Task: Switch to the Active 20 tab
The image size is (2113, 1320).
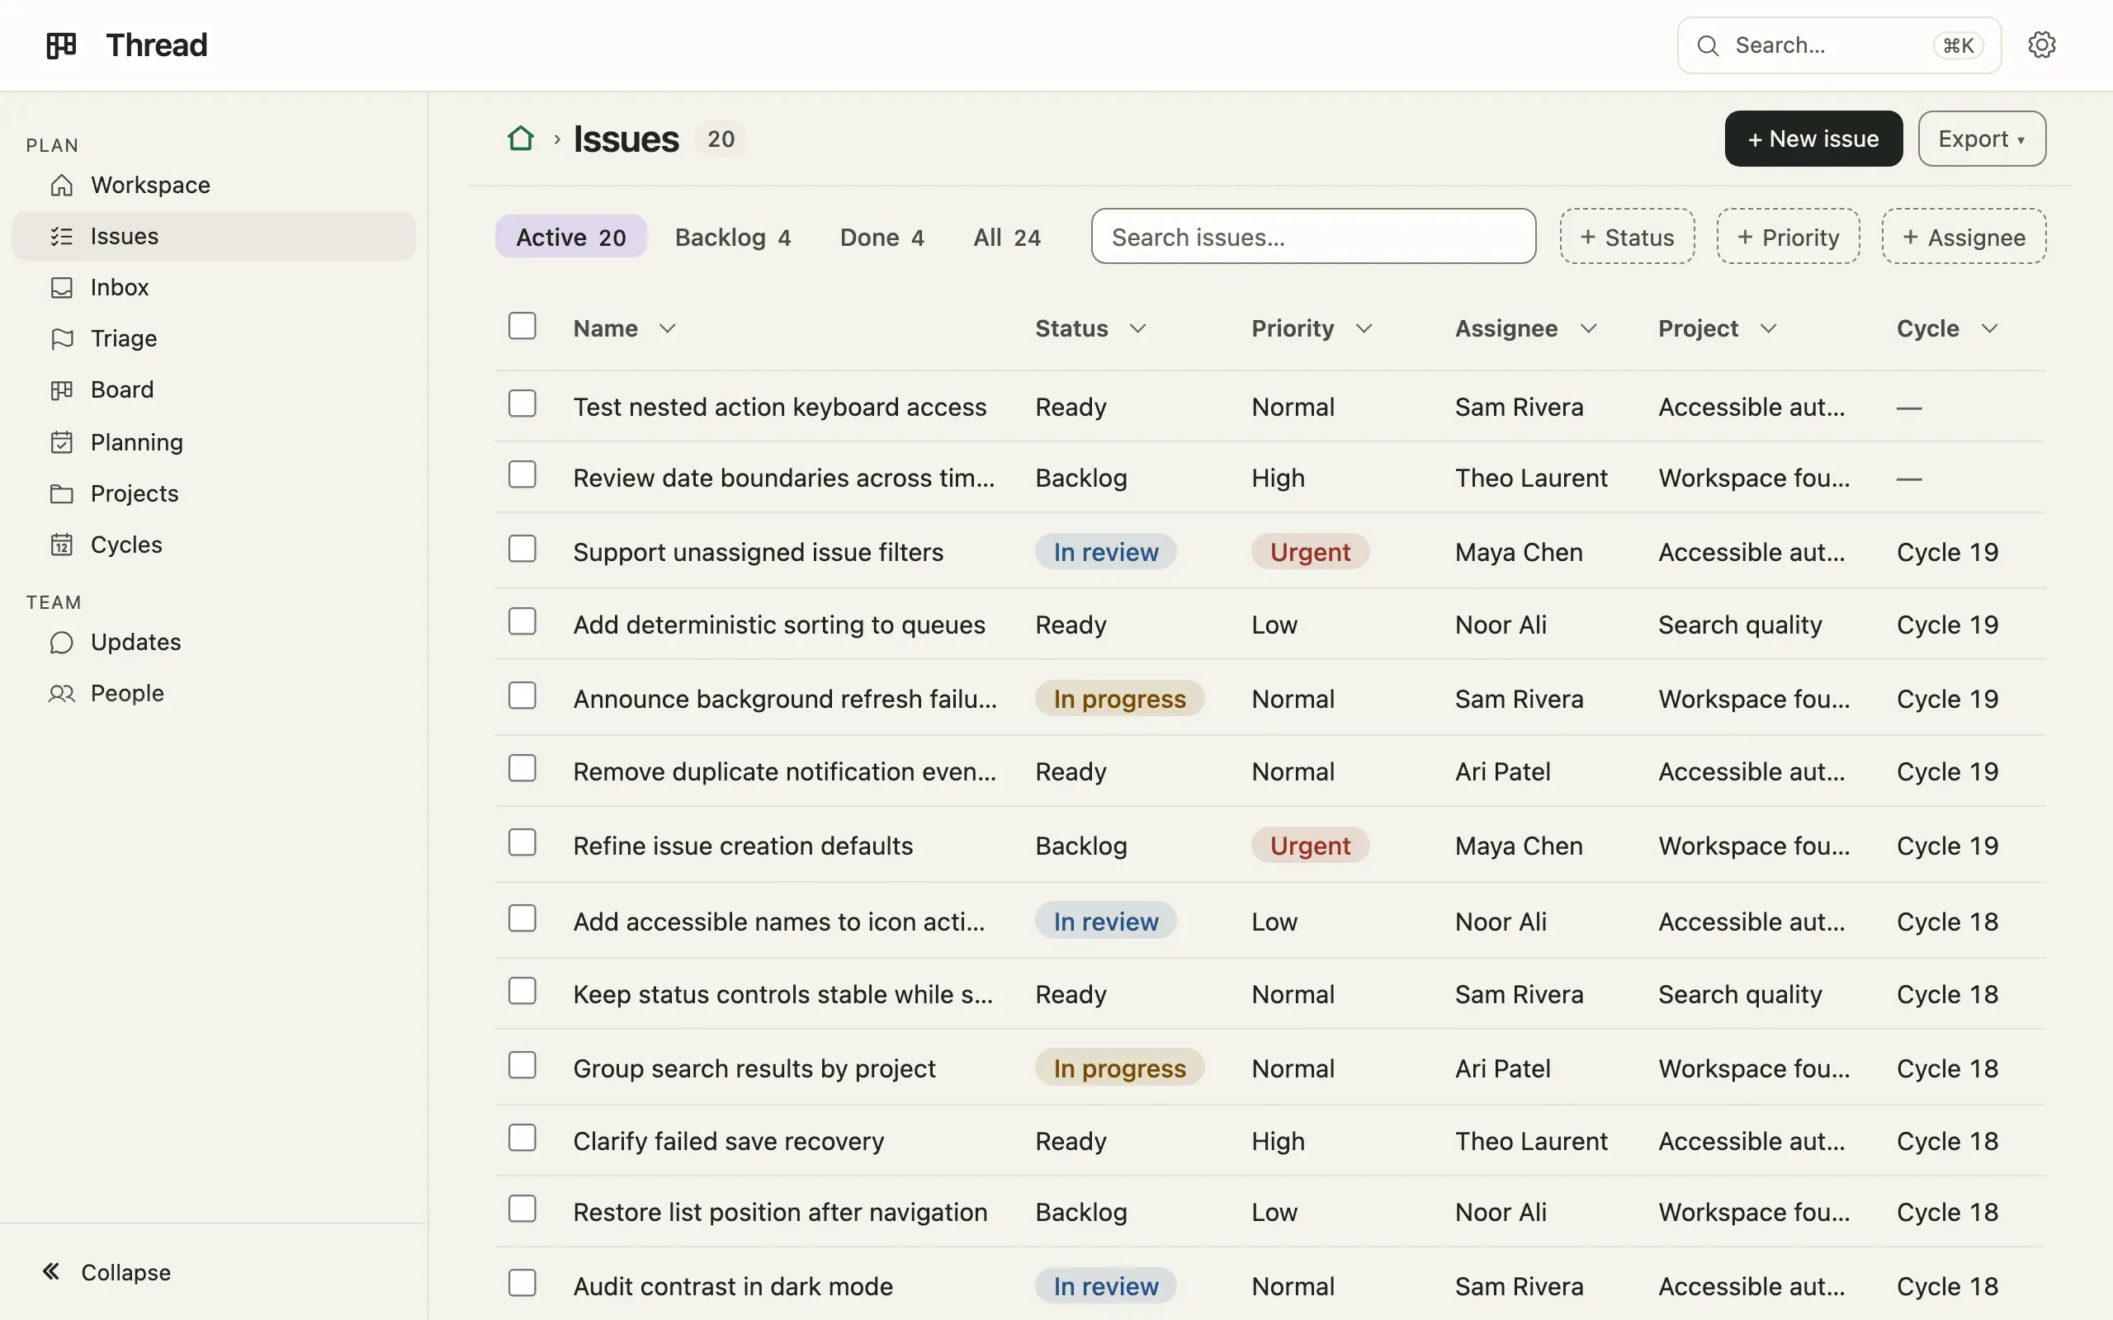Action: [x=570, y=237]
